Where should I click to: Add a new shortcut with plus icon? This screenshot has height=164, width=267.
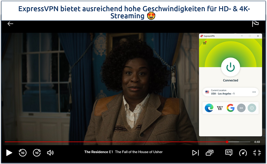(x=252, y=108)
